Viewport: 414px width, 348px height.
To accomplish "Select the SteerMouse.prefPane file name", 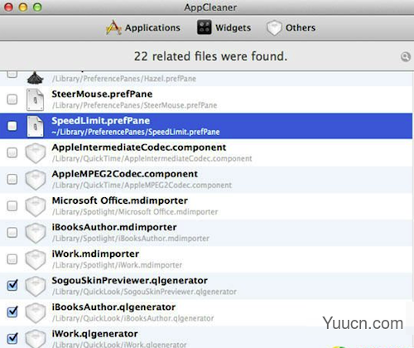I will 102,94.
